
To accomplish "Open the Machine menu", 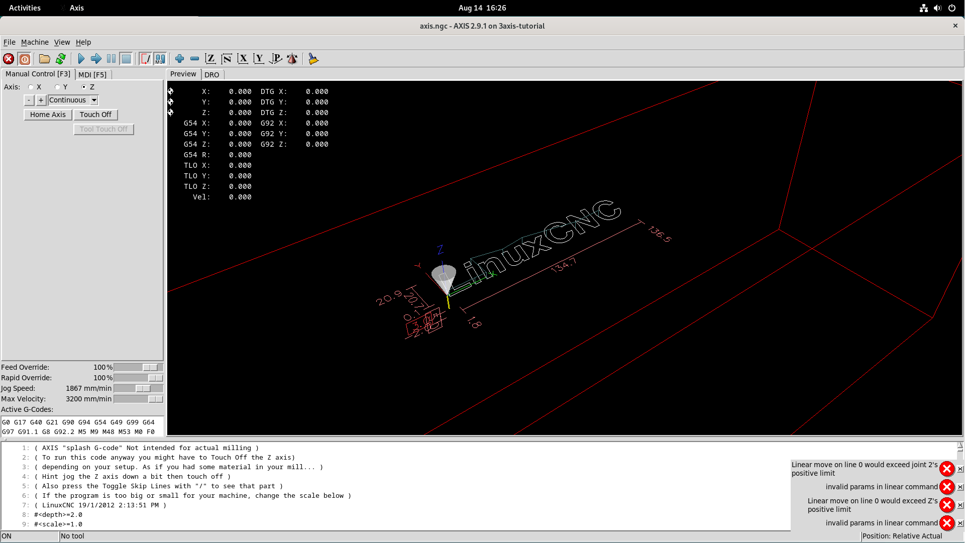I will click(35, 43).
